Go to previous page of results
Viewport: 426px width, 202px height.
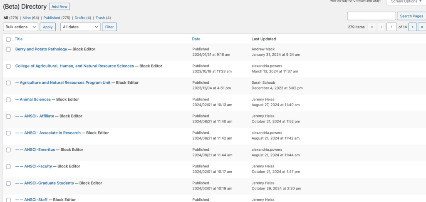point(381,27)
